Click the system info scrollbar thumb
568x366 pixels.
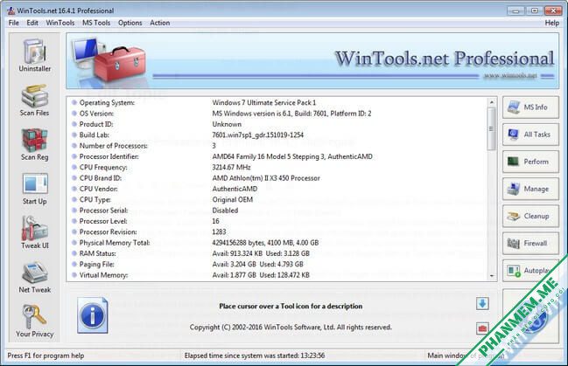(x=492, y=128)
